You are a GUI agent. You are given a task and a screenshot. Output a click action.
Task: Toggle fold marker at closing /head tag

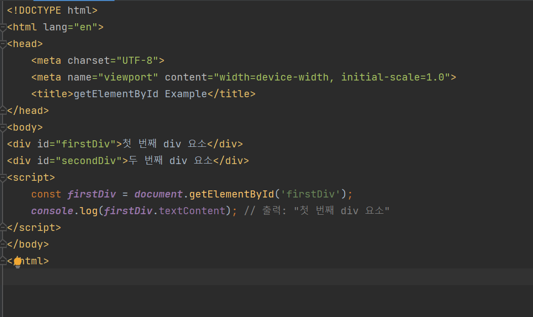(x=3, y=110)
